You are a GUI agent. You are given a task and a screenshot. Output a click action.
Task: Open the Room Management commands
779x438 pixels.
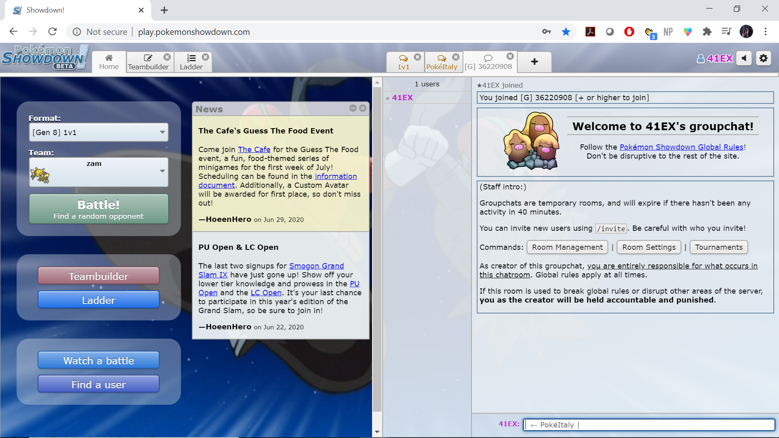click(x=567, y=247)
